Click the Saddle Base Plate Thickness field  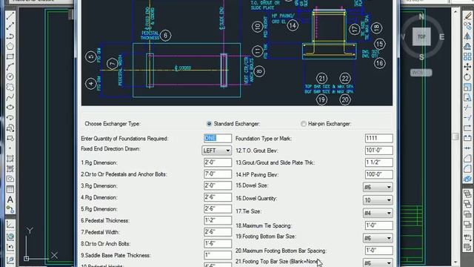tap(218, 255)
